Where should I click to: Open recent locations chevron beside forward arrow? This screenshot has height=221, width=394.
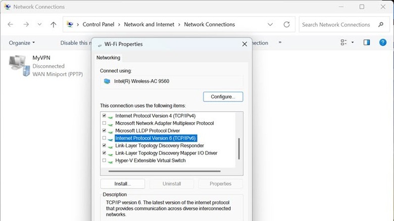pos(39,24)
